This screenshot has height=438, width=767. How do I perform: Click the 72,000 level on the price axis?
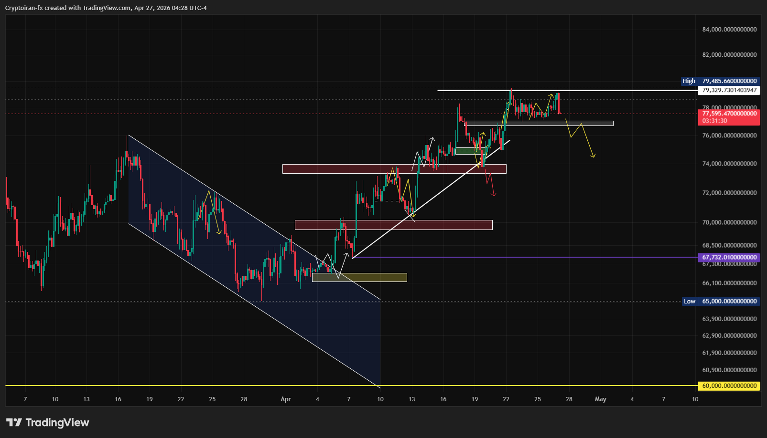pos(729,193)
